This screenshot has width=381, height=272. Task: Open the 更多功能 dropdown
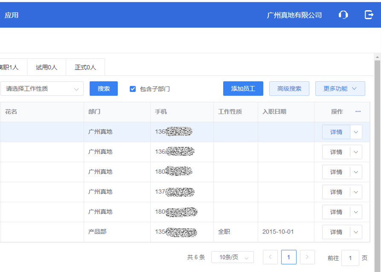point(340,89)
